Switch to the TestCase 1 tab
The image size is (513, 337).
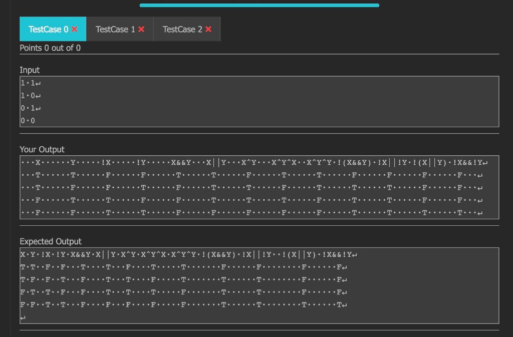coord(116,29)
